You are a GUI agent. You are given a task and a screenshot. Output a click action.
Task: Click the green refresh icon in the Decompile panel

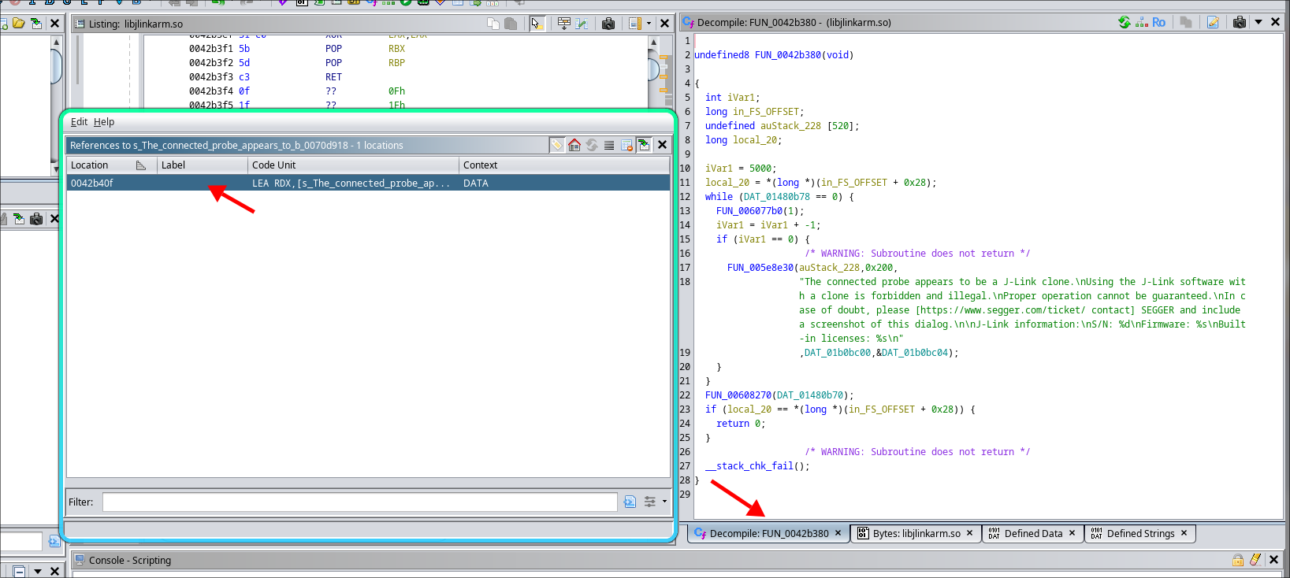coord(1125,22)
